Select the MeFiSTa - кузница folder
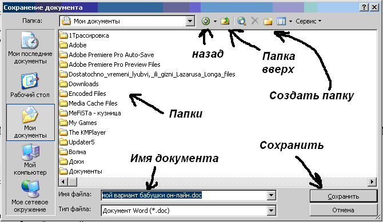Screen dimensions: 383x222 point(90,113)
